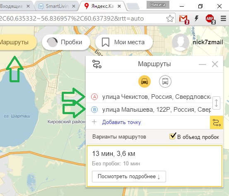The image size is (229, 196).
Task: Click the yellow optimize route button
Action: (217, 122)
